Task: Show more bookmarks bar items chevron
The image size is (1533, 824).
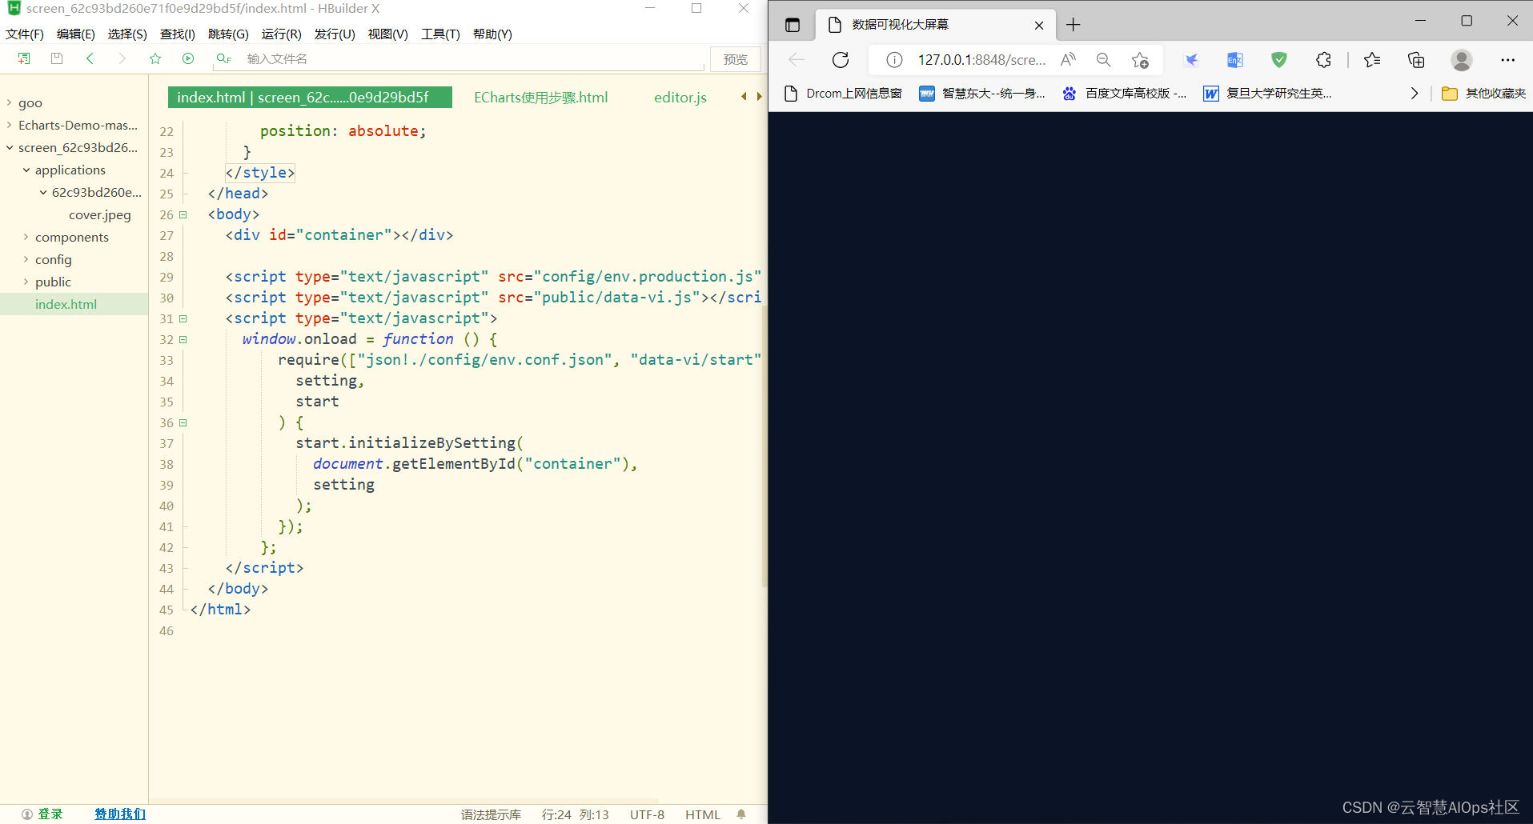Action: tap(1415, 94)
